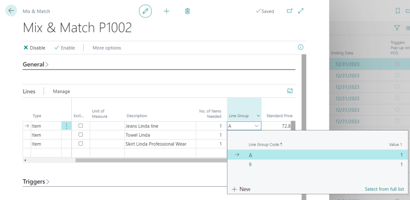Click the horizontal scrollbar of lines grid

(x=151, y=160)
